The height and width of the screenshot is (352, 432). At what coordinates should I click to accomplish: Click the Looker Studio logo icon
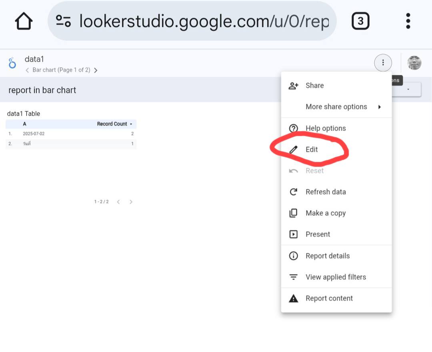pos(12,63)
